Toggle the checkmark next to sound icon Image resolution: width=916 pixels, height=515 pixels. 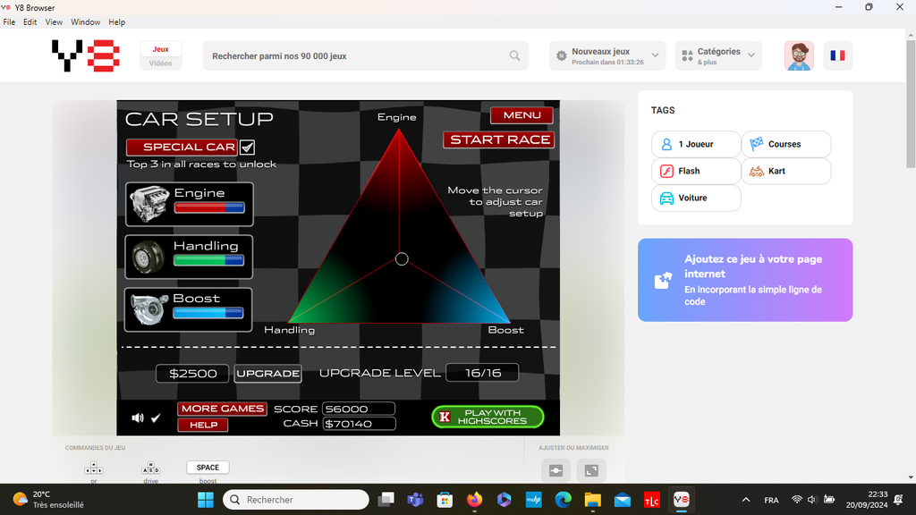(x=156, y=418)
